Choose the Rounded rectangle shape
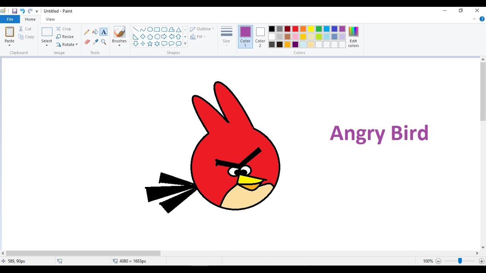 tap(164, 30)
